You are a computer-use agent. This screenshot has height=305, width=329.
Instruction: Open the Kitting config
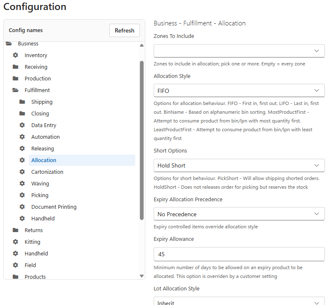(32, 242)
